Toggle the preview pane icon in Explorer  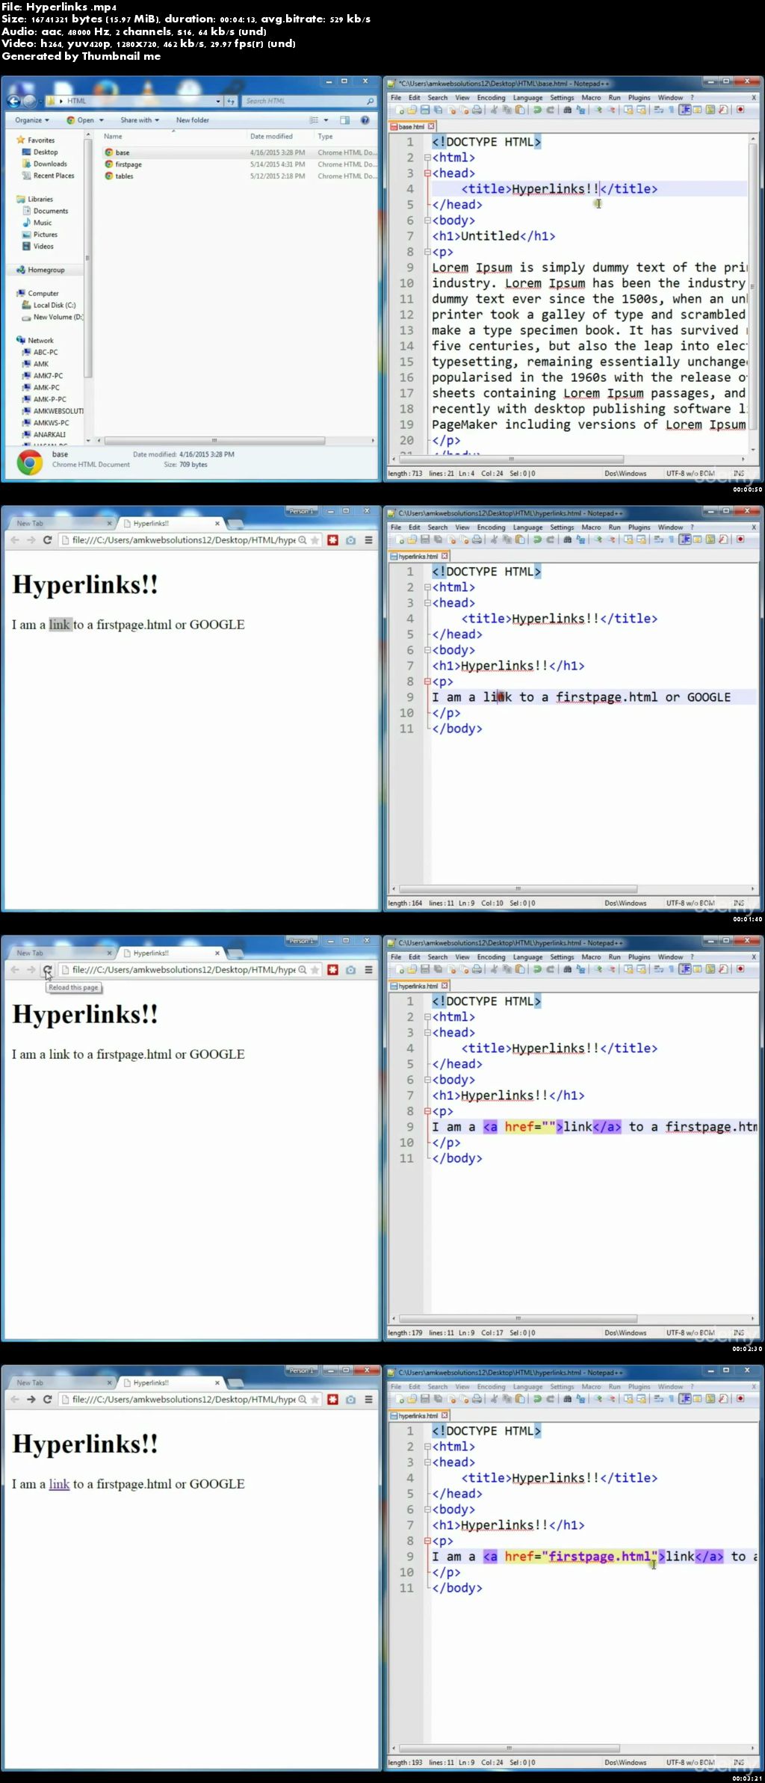coord(344,120)
